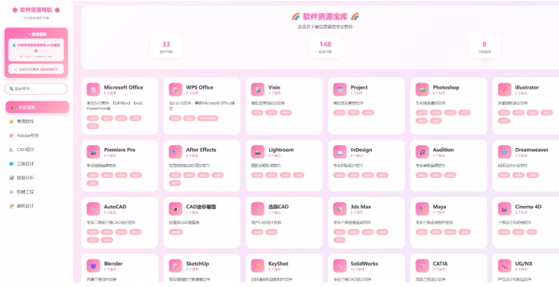Viewport: 559px width, 287px height.
Task: Select the 12.0 version tag under Lightroom
Action: (x=299, y=175)
